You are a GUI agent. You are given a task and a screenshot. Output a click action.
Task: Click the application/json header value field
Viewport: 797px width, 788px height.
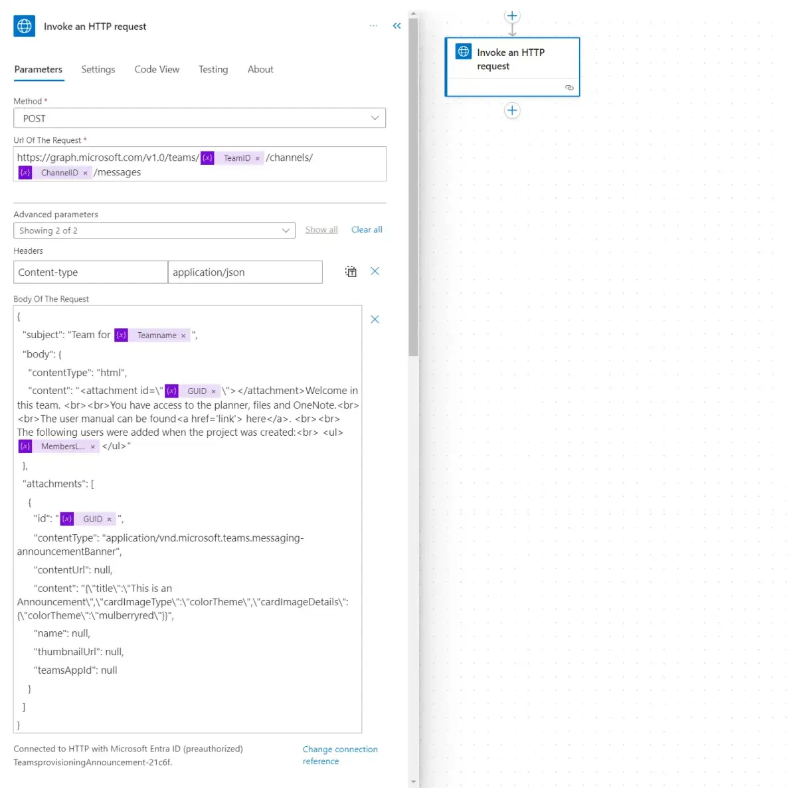pyautogui.click(x=245, y=272)
